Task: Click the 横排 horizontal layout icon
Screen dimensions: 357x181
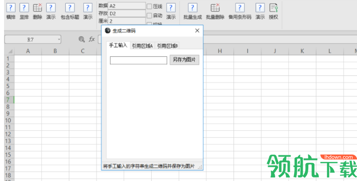Action: click(x=11, y=8)
